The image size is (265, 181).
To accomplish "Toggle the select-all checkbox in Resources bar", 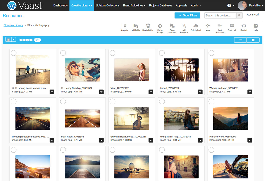I will click(8, 40).
